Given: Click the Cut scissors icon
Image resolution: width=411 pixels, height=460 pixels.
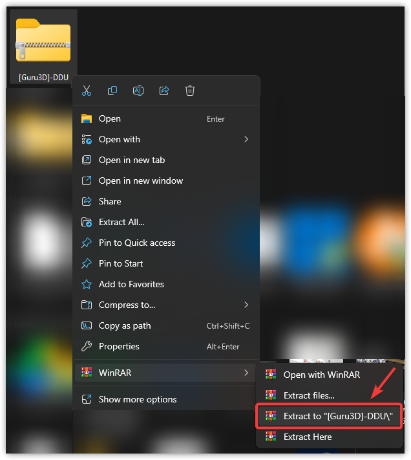Looking at the screenshot, I should point(87,91).
